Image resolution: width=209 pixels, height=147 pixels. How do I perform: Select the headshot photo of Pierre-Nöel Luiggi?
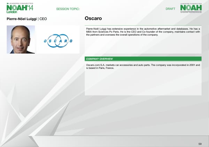point(21,39)
